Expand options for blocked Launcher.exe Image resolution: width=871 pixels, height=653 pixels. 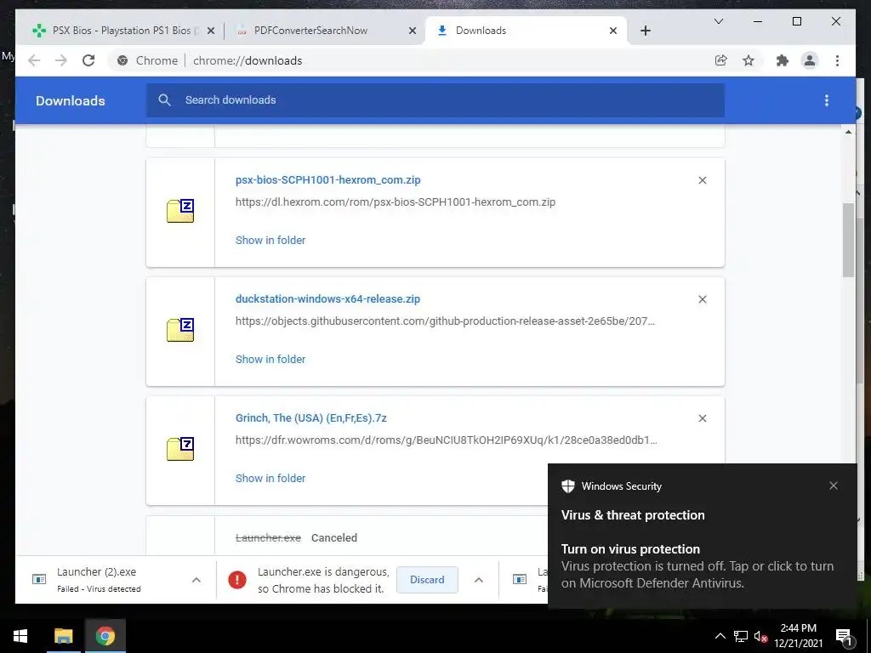click(478, 580)
